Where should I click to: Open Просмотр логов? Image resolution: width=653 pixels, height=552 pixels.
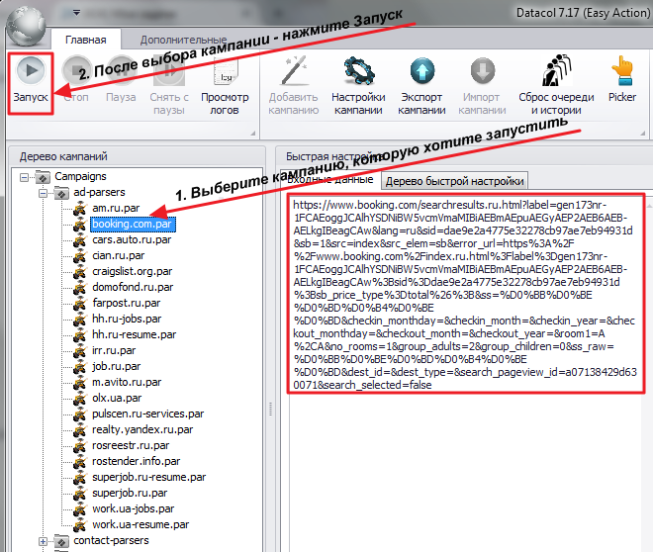click(225, 85)
